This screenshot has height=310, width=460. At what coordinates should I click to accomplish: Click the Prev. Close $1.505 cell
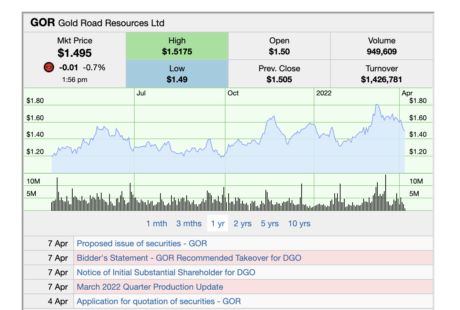[279, 74]
